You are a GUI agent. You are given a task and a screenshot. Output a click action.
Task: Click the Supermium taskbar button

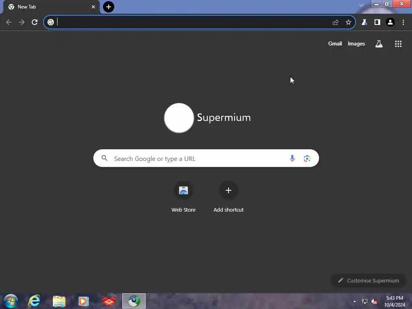pos(134,301)
